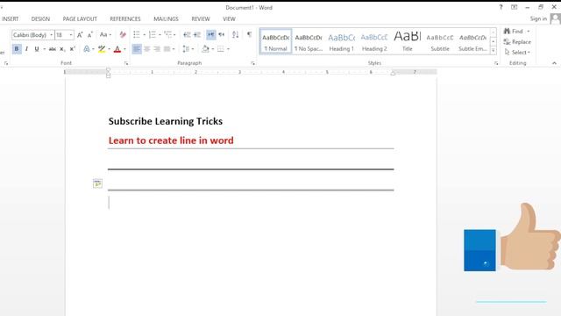
Task: Open the MAILINGS tab
Action: [166, 18]
